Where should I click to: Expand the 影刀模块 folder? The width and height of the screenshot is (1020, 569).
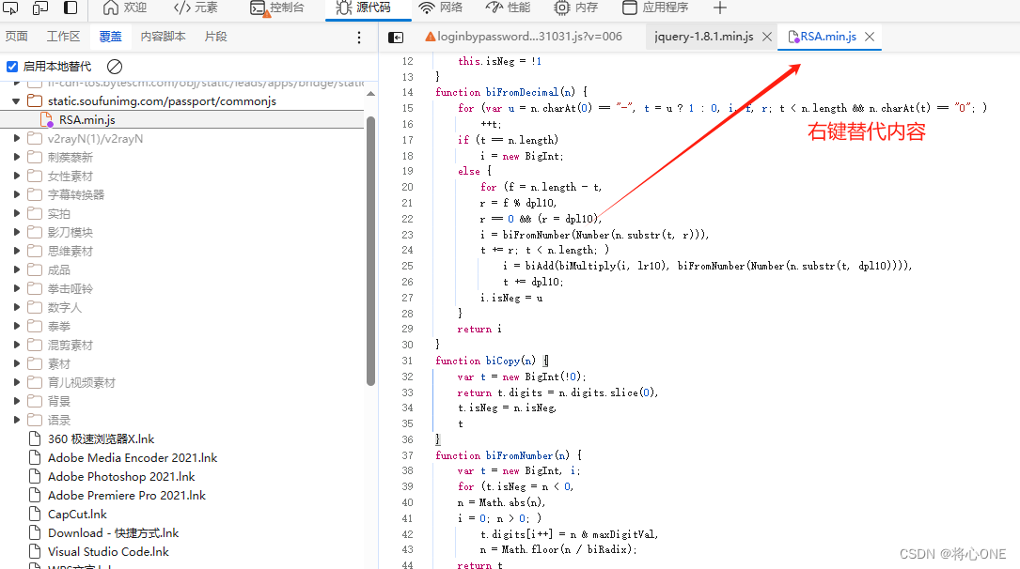pos(17,232)
